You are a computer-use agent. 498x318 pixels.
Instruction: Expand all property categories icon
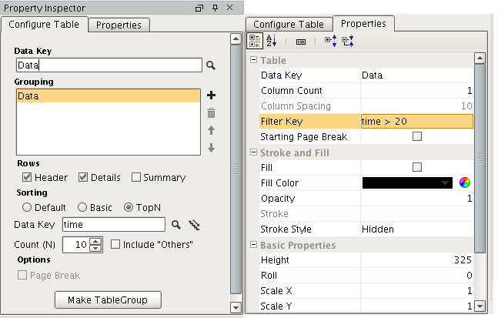pyautogui.click(x=331, y=42)
